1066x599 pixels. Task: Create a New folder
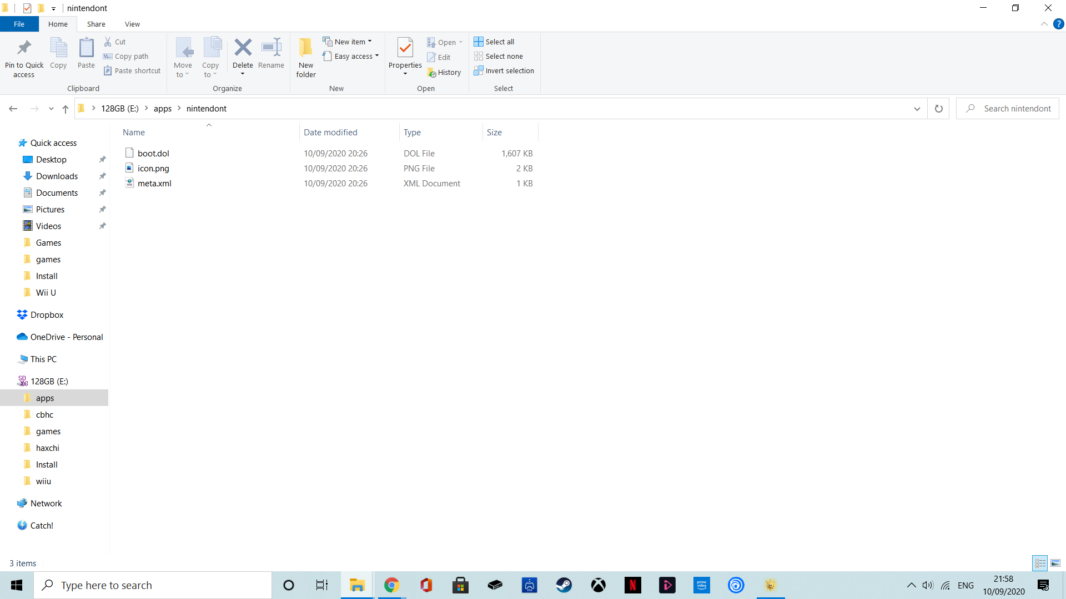coord(306,58)
